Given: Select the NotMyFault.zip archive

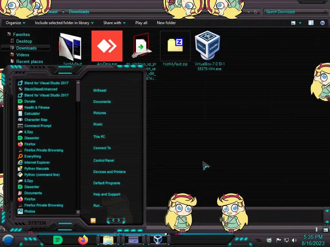Looking at the screenshot, I should (x=175, y=49).
